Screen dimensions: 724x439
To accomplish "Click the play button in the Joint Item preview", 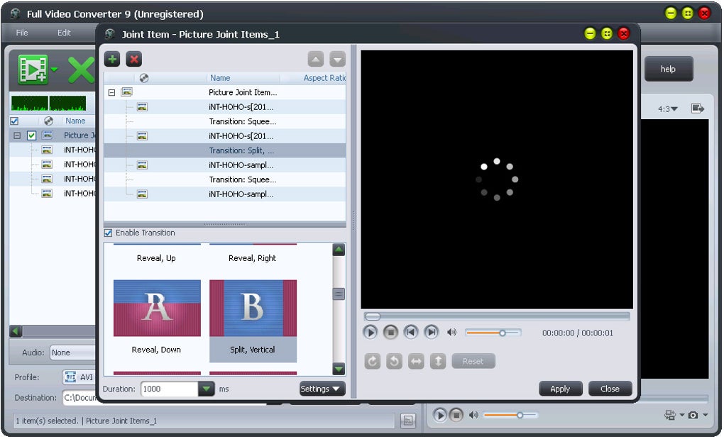I will coord(370,332).
